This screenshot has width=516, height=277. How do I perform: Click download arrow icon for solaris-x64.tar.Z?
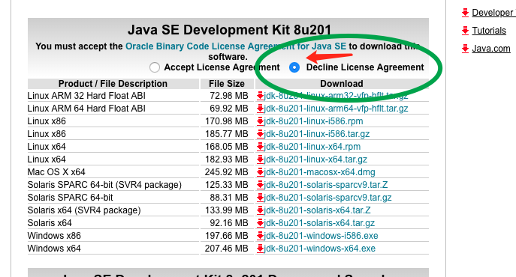261,210
